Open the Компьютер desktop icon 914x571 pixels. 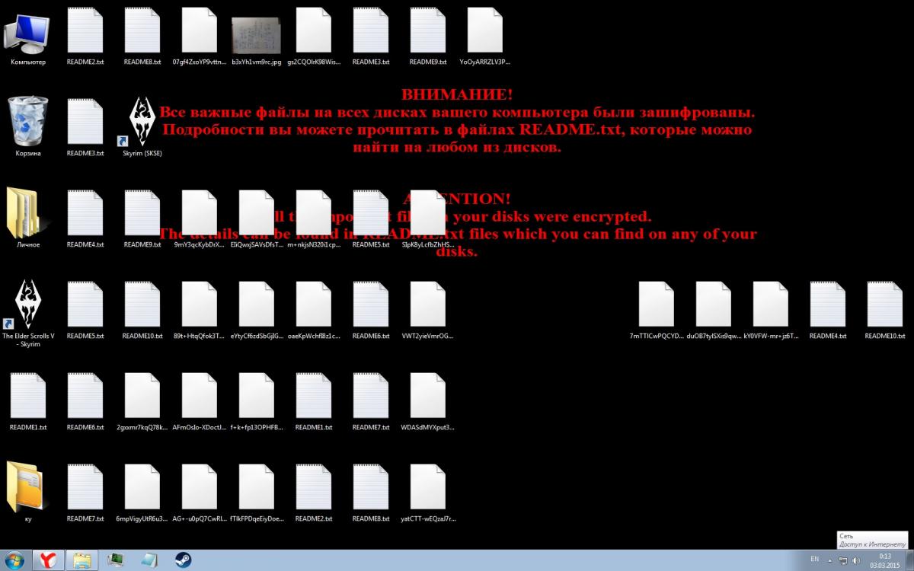(27, 37)
